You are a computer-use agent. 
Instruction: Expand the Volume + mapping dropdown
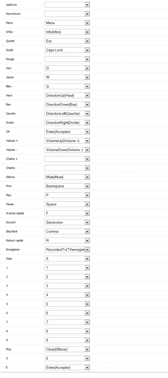pos(67,141)
